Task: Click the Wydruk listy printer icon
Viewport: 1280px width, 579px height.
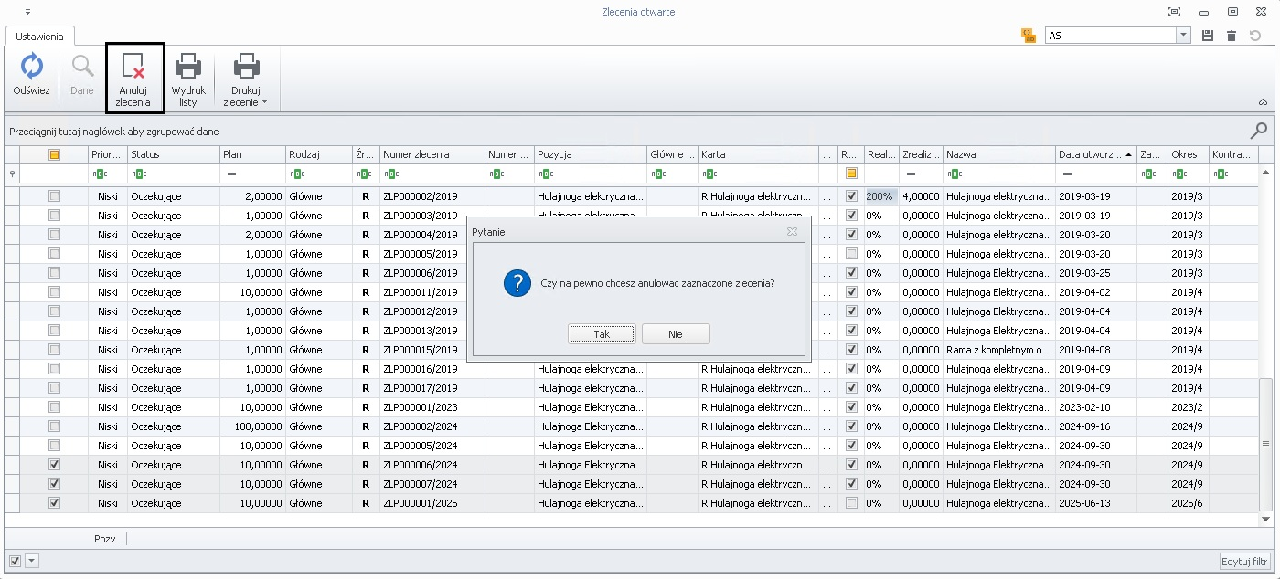Action: click(x=188, y=67)
